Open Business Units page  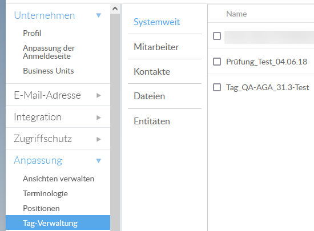tap(49, 71)
